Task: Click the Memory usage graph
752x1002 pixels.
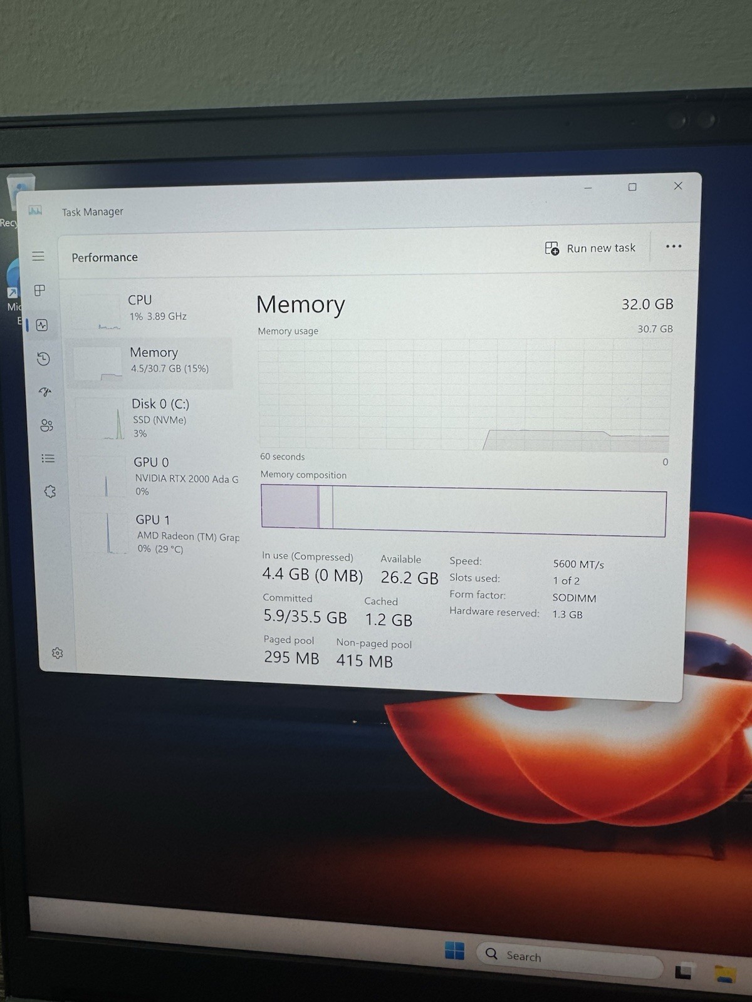Action: pos(464,395)
